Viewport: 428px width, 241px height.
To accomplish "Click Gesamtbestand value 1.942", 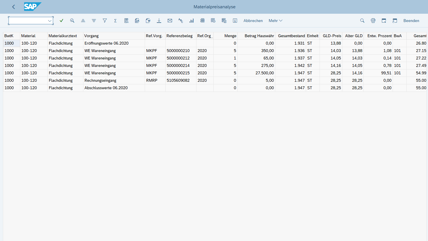I will [291, 65].
